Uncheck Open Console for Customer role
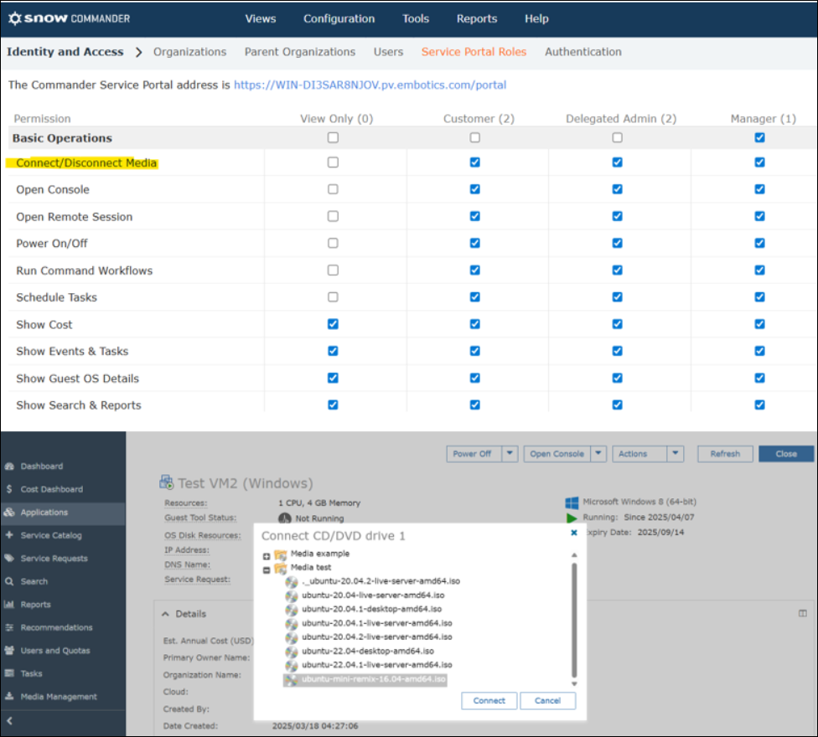 (x=474, y=189)
